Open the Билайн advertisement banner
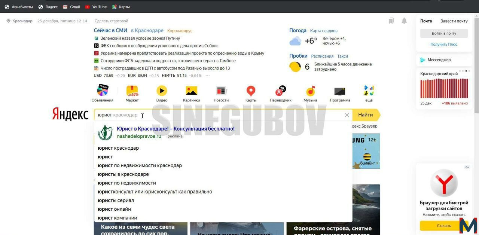The width and height of the screenshot is (479, 235). coord(366,151)
